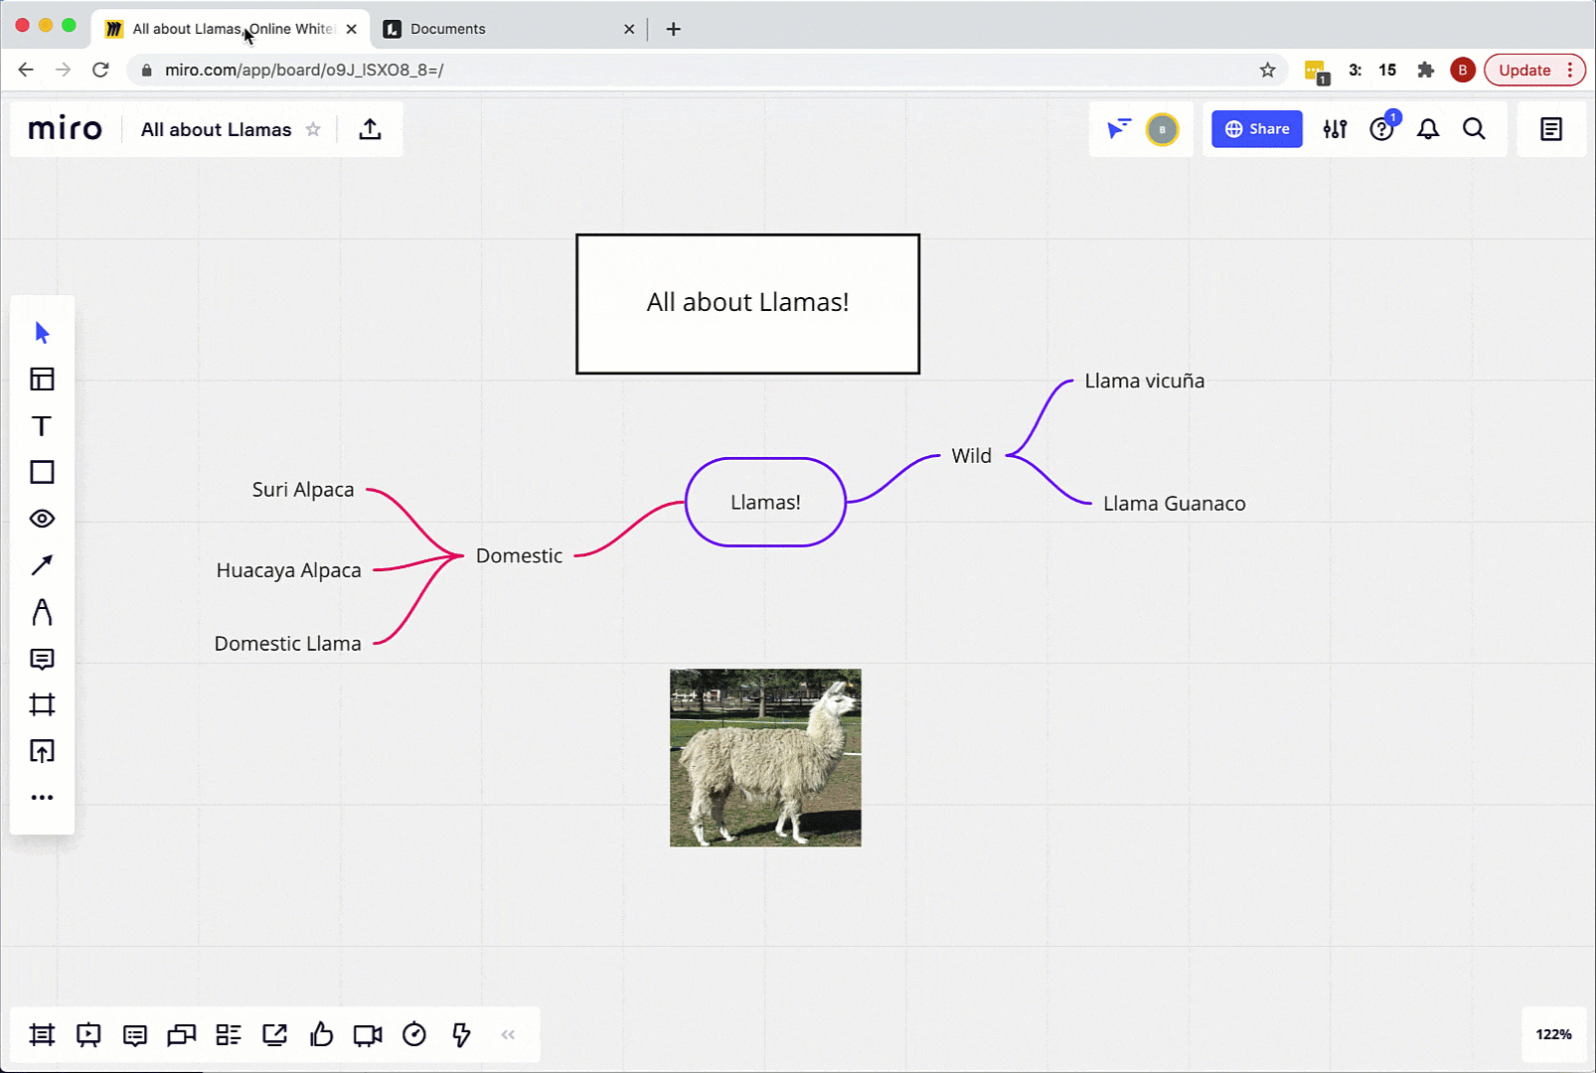The image size is (1596, 1073).
Task: Choose the Shape rectangle tool
Action: pos(42,472)
